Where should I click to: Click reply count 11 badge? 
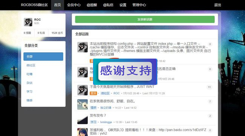pos(209,87)
